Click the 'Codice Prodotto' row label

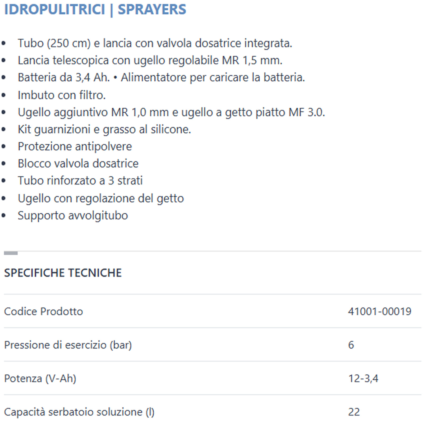pyautogui.click(x=44, y=311)
